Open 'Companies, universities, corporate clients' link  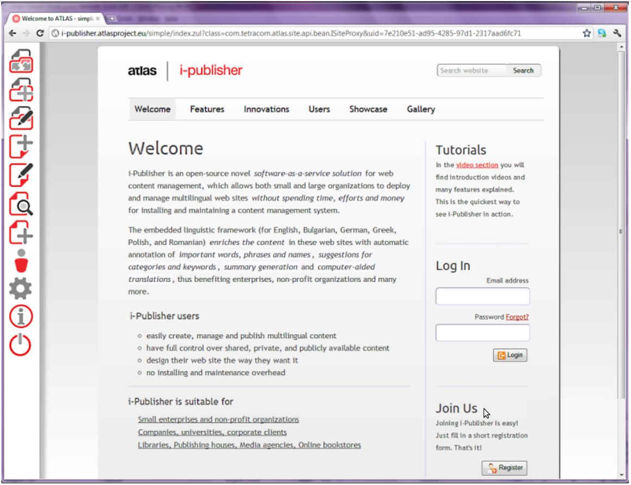[213, 432]
